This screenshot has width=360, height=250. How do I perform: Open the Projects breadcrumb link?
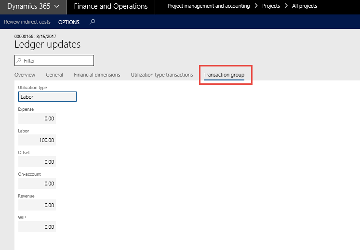[271, 6]
